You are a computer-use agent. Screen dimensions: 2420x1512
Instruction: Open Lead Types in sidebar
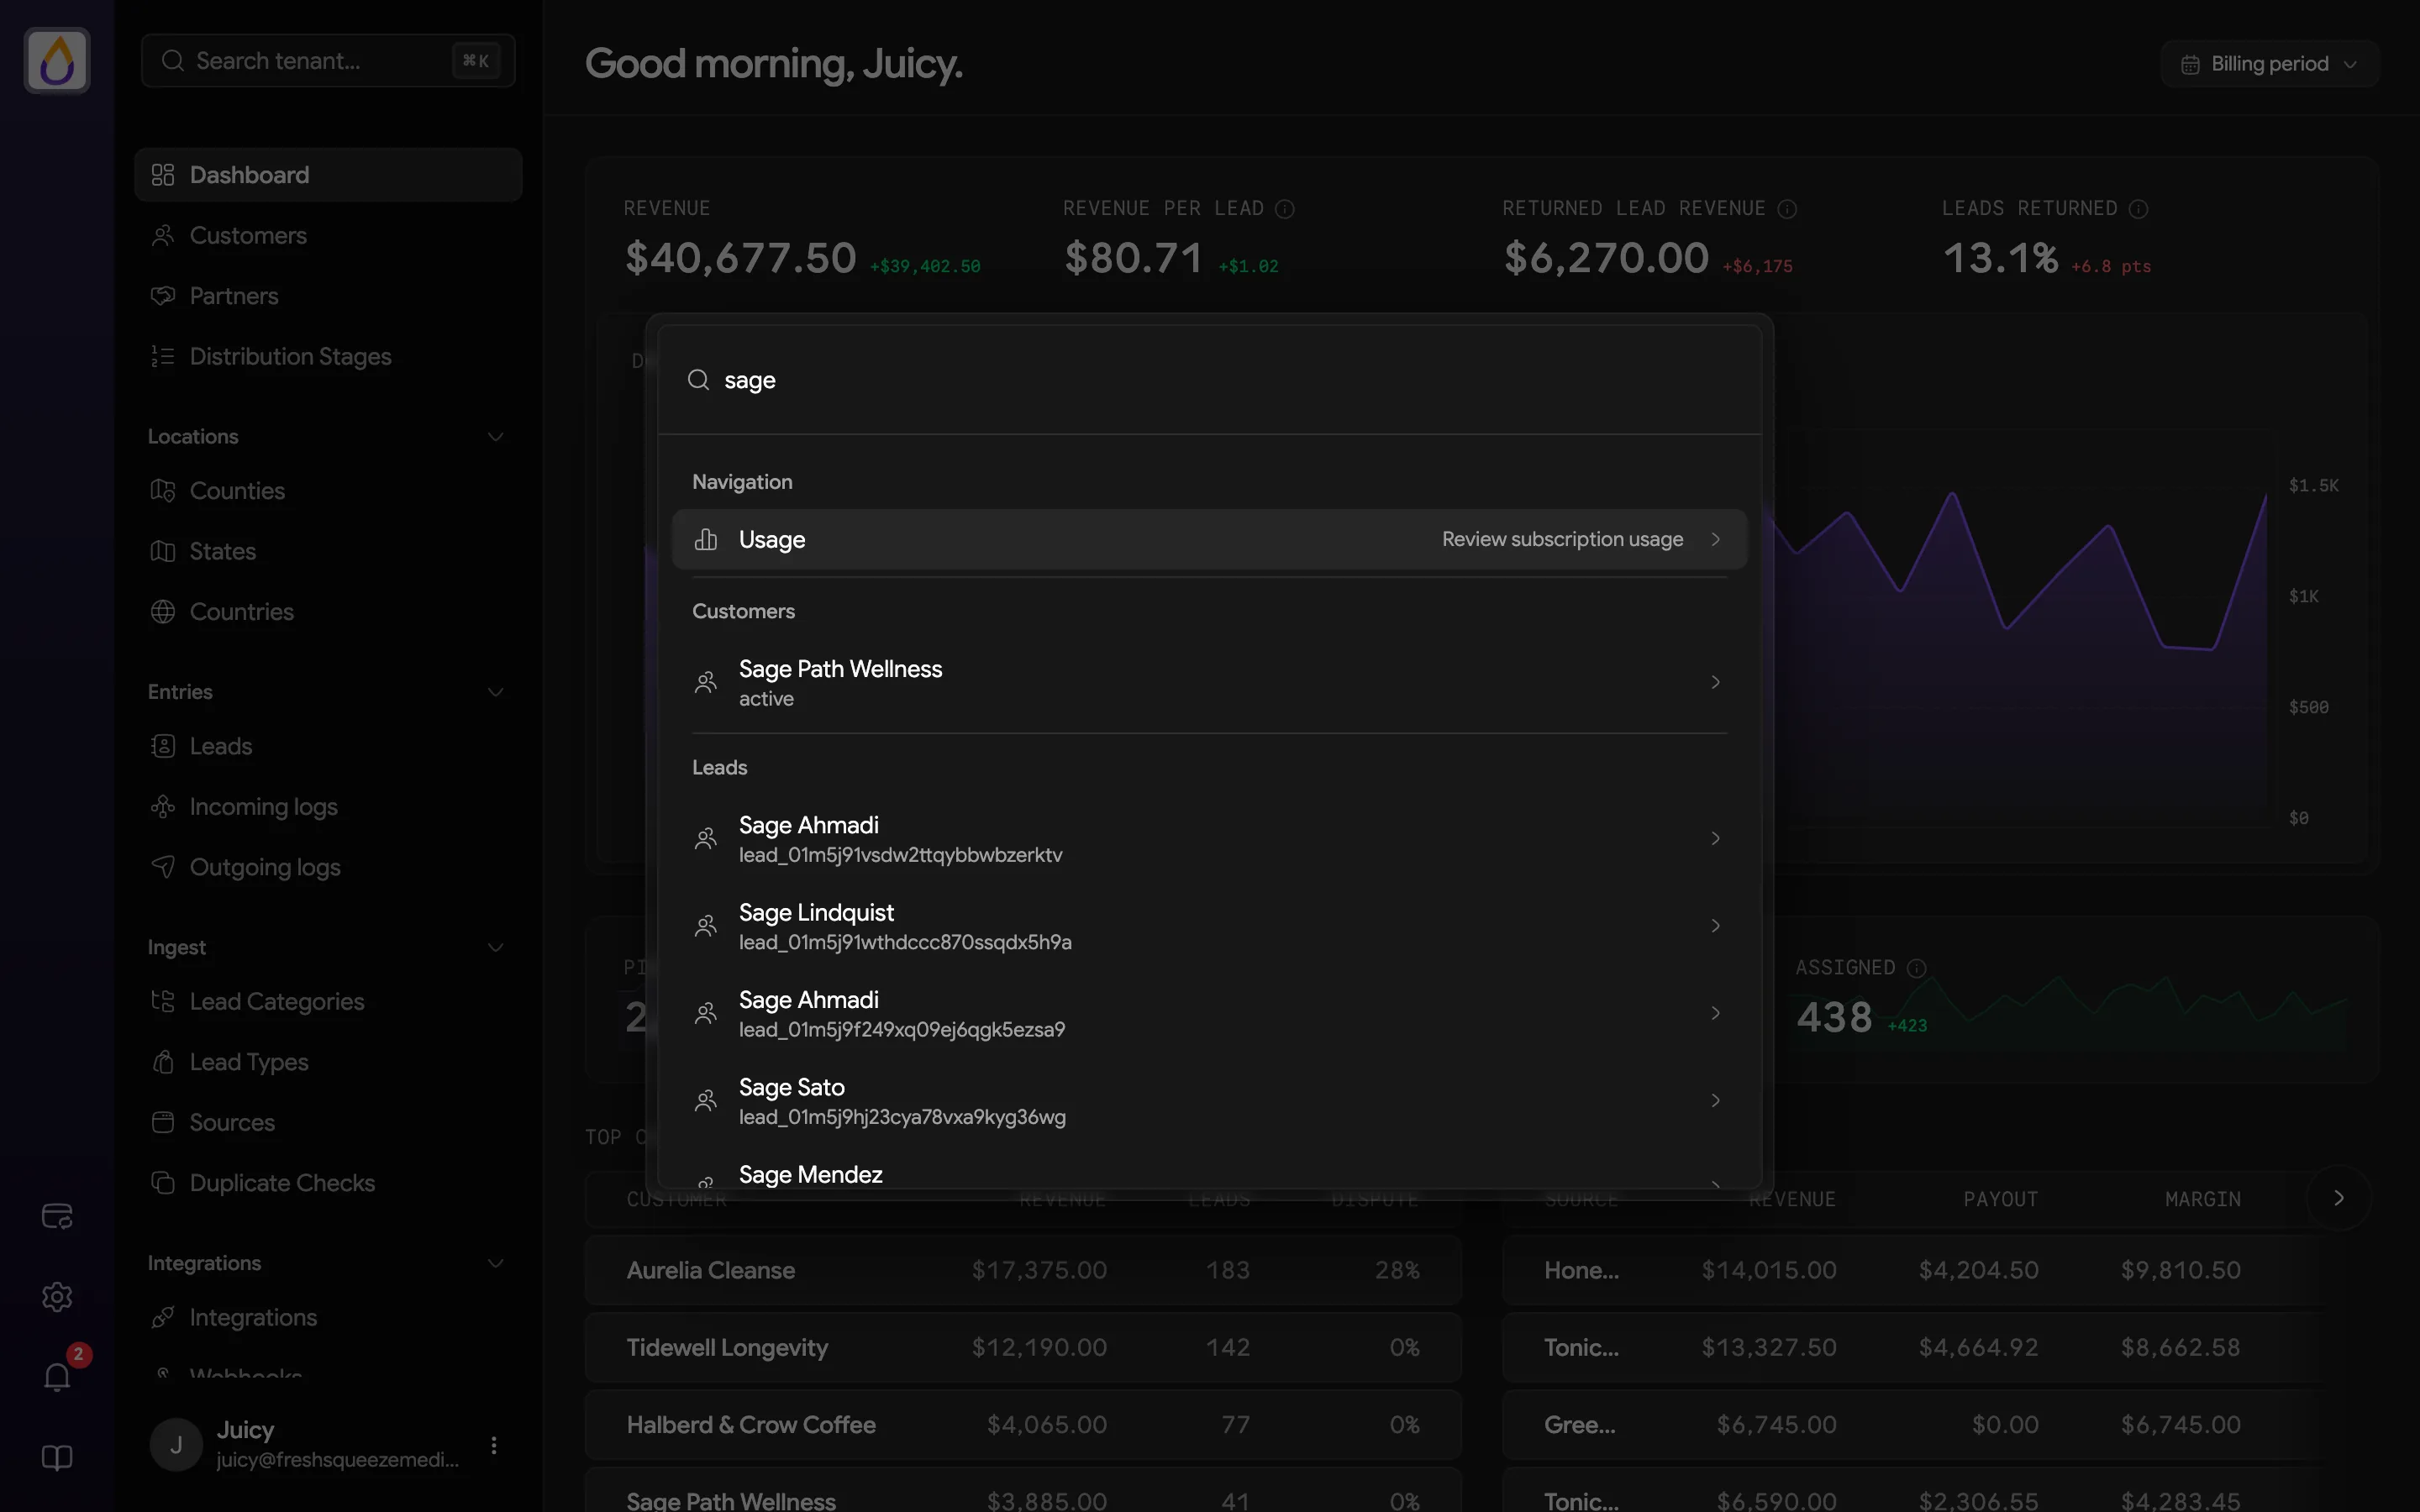(x=328, y=1063)
